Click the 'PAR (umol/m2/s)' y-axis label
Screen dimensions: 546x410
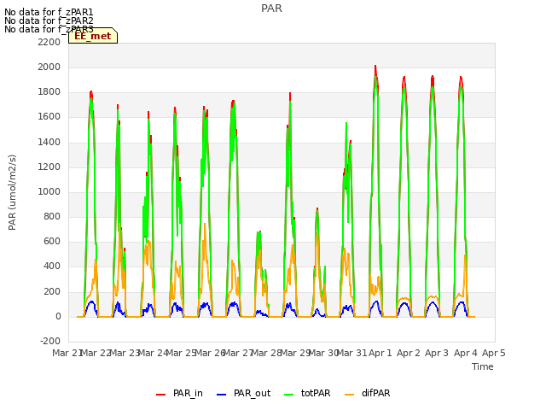coord(12,192)
